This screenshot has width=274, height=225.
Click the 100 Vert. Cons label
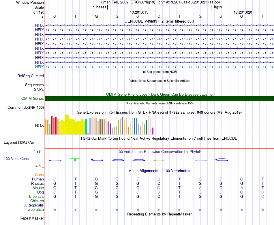(x=16, y=158)
